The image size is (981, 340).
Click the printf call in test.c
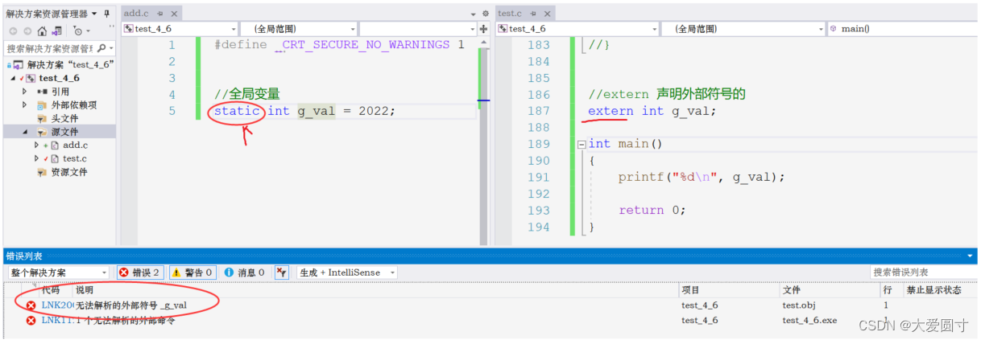coord(641,177)
